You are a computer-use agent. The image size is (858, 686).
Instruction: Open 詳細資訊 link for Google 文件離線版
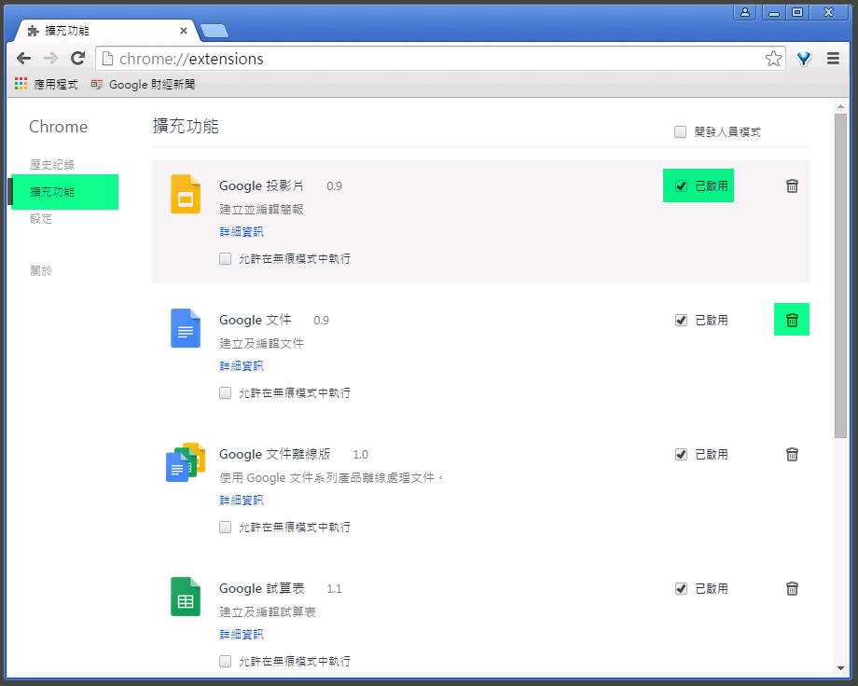[x=242, y=500]
